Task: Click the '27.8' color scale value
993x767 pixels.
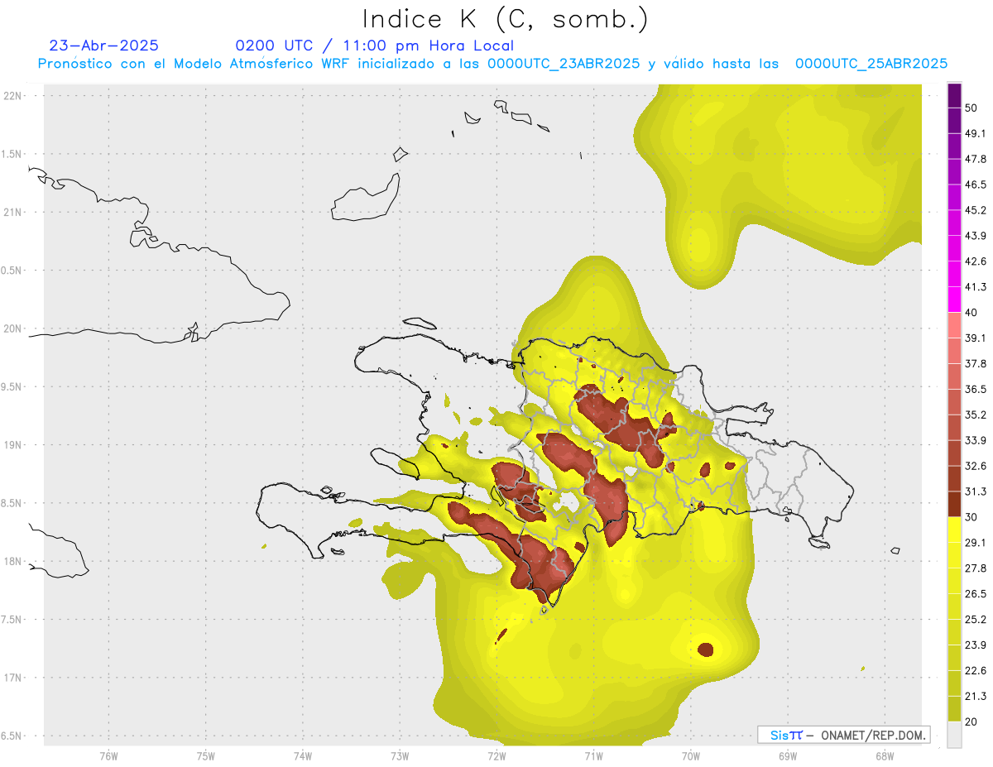Action: (976, 568)
